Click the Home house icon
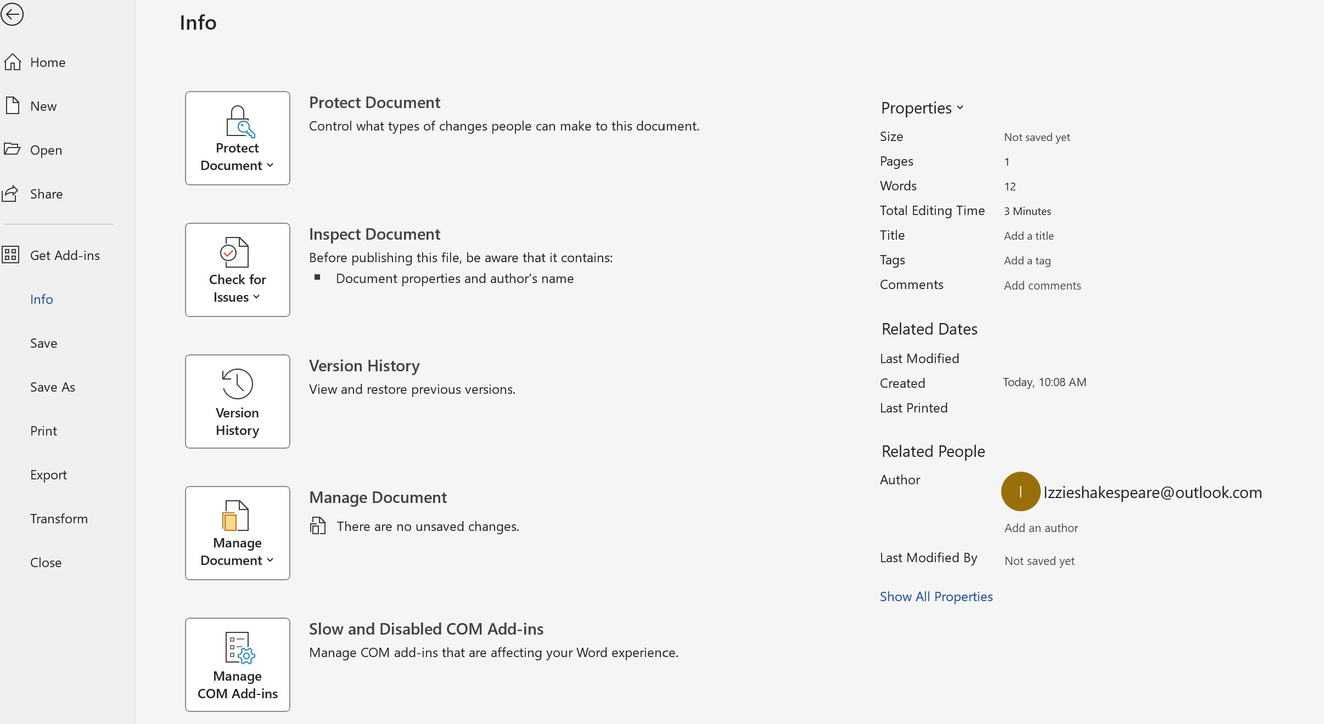 coord(12,62)
